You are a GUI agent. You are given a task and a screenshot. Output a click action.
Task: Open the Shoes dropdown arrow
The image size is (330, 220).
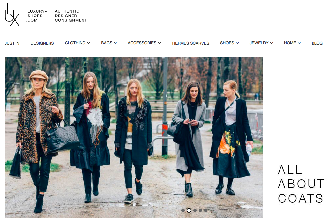click(237, 43)
